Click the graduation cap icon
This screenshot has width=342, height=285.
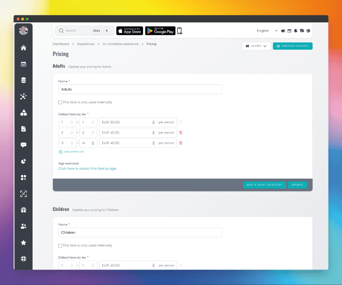coord(308,31)
